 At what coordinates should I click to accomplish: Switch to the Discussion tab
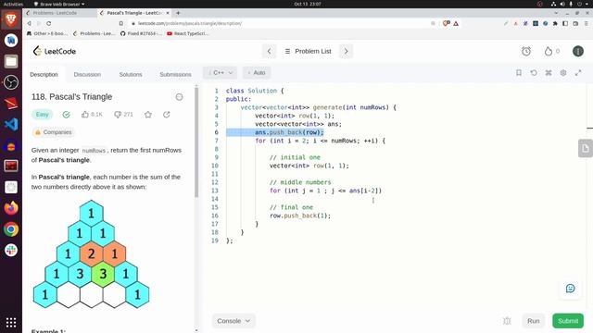click(x=87, y=74)
